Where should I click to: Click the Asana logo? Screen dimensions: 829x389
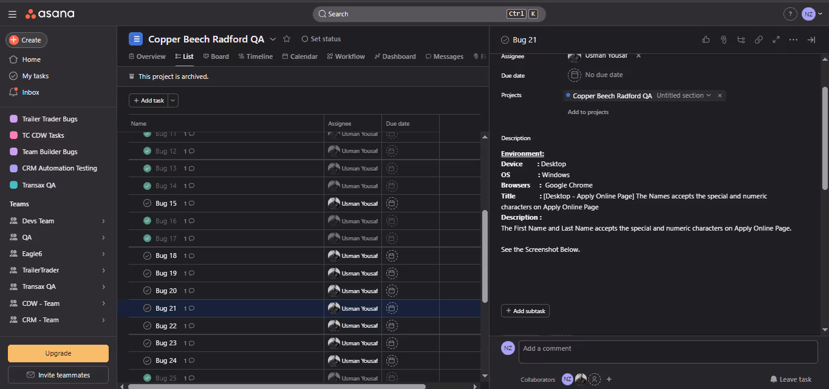[50, 13]
